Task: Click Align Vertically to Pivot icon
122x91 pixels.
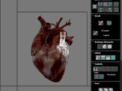Action: click(100, 10)
